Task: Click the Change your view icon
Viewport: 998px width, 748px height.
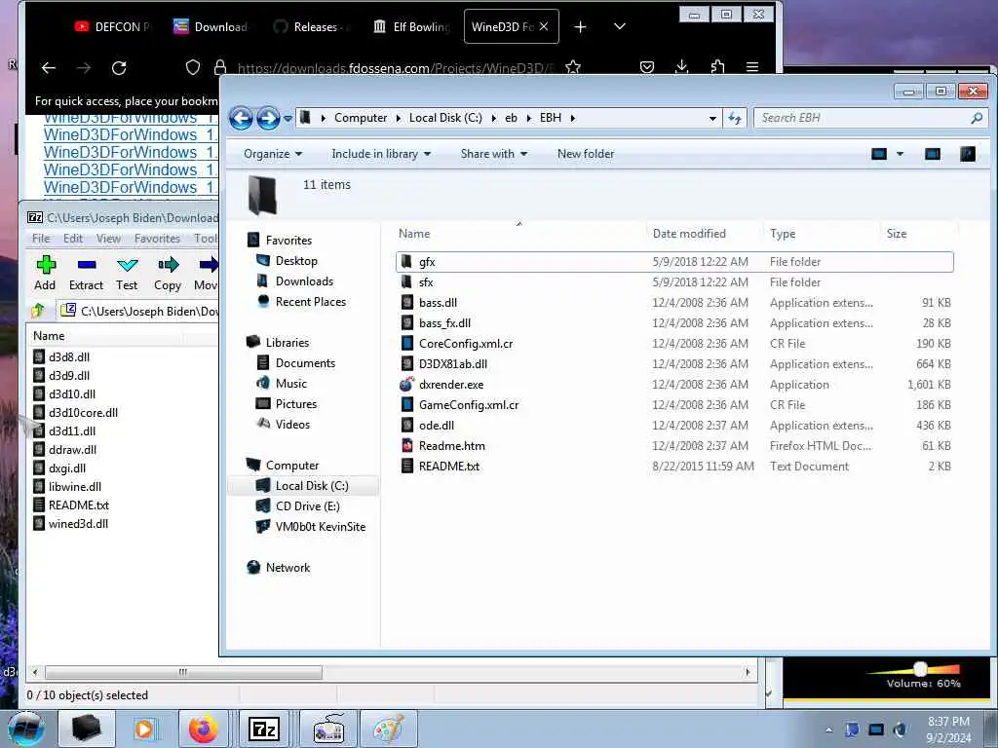Action: 879,154
